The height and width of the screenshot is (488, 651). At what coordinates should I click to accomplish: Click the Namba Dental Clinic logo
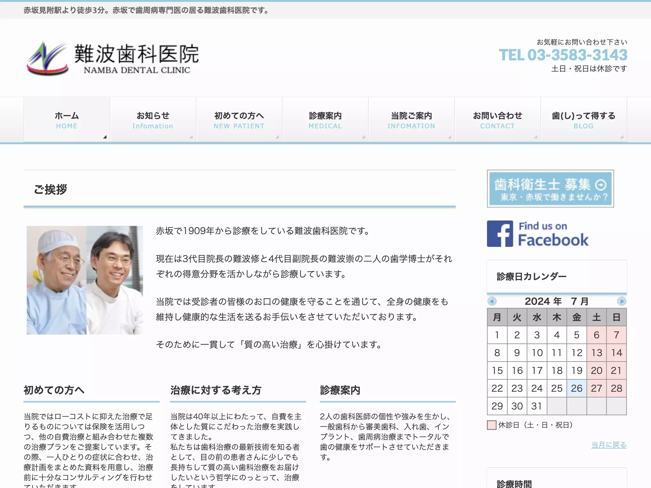113,58
